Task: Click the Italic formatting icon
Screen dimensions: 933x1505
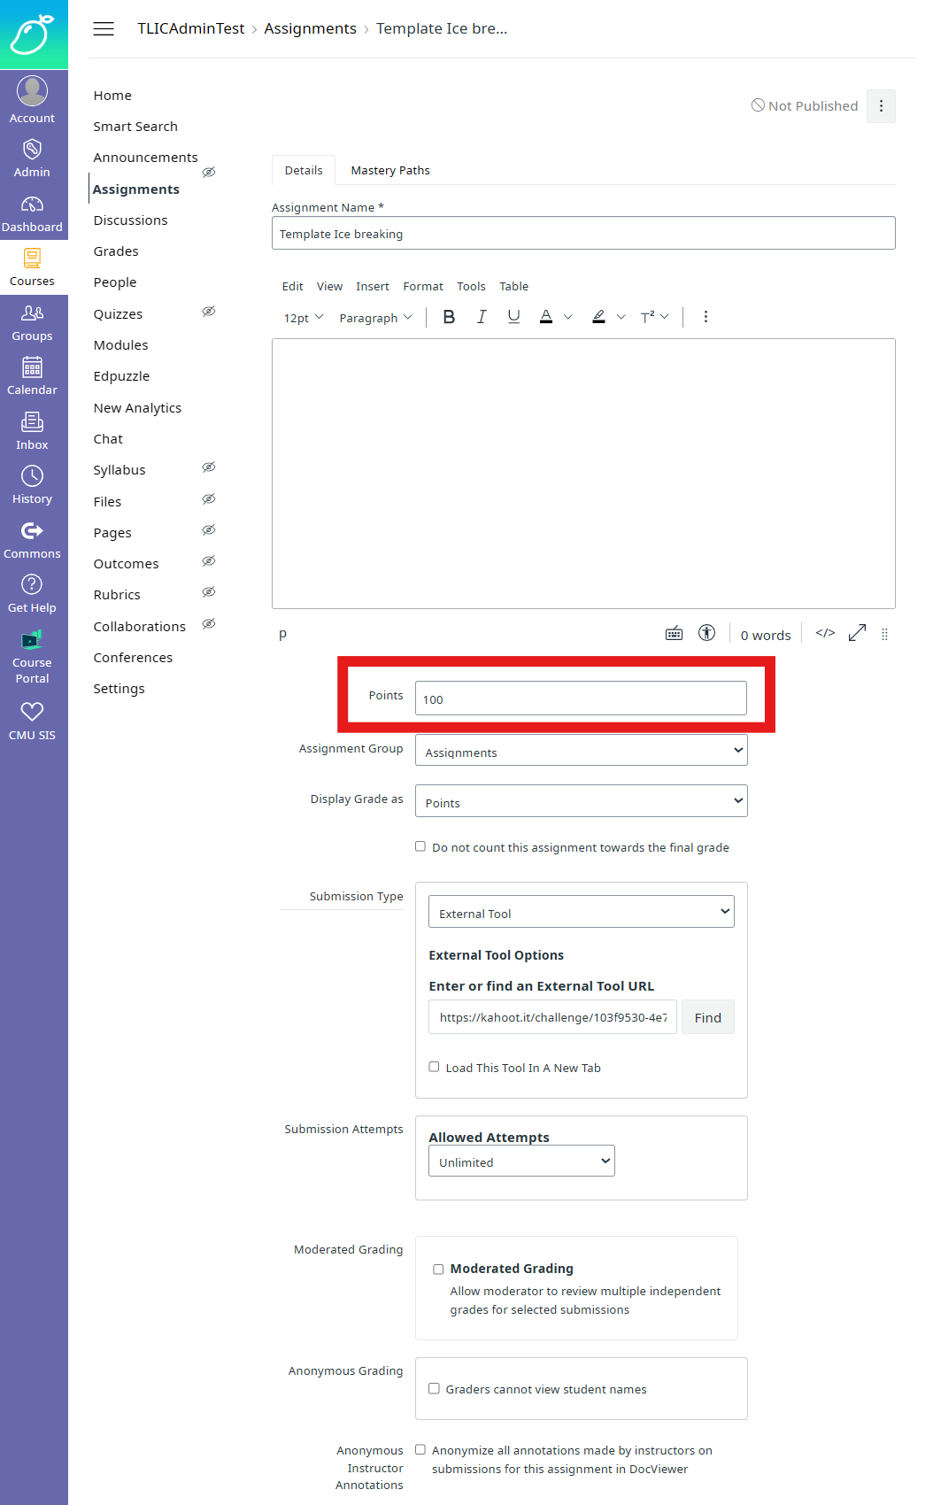Action: click(482, 317)
